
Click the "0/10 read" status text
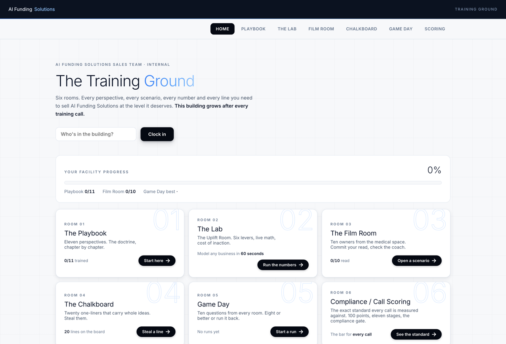340,261
